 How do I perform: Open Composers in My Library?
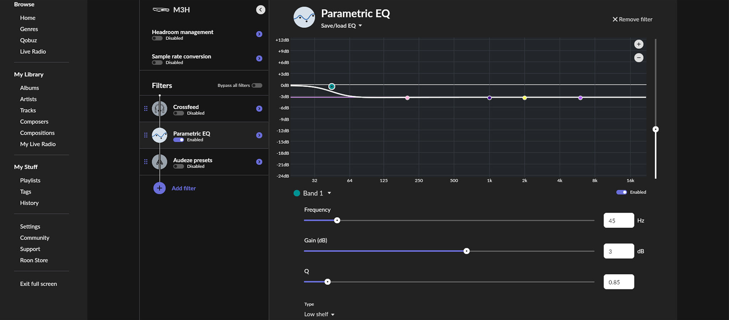[34, 122]
